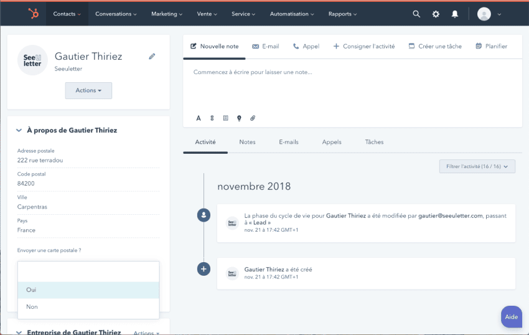Click 'Envoyer une carte postale ?' label
Viewport: 529px width, 335px height.
[x=49, y=250]
